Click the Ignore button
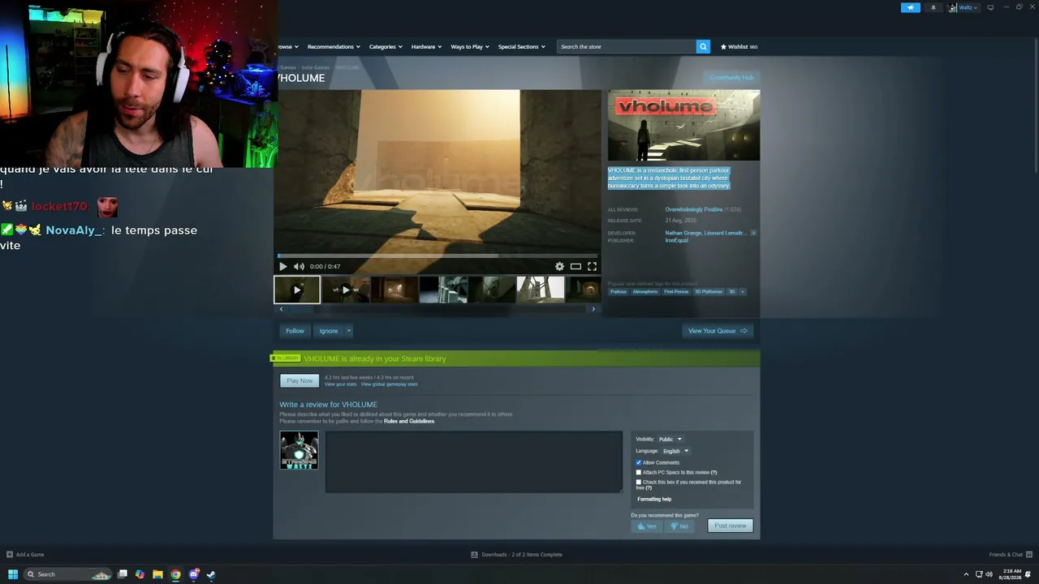This screenshot has height=584, width=1039. tap(328, 331)
